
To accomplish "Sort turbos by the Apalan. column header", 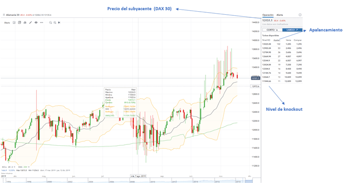I will [x=277, y=40].
